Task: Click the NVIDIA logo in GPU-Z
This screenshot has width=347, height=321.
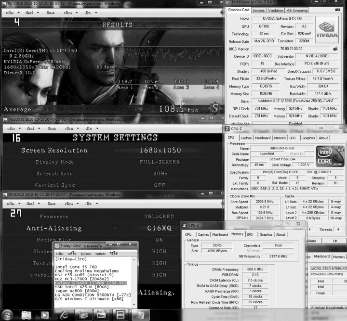Action: coord(327,29)
